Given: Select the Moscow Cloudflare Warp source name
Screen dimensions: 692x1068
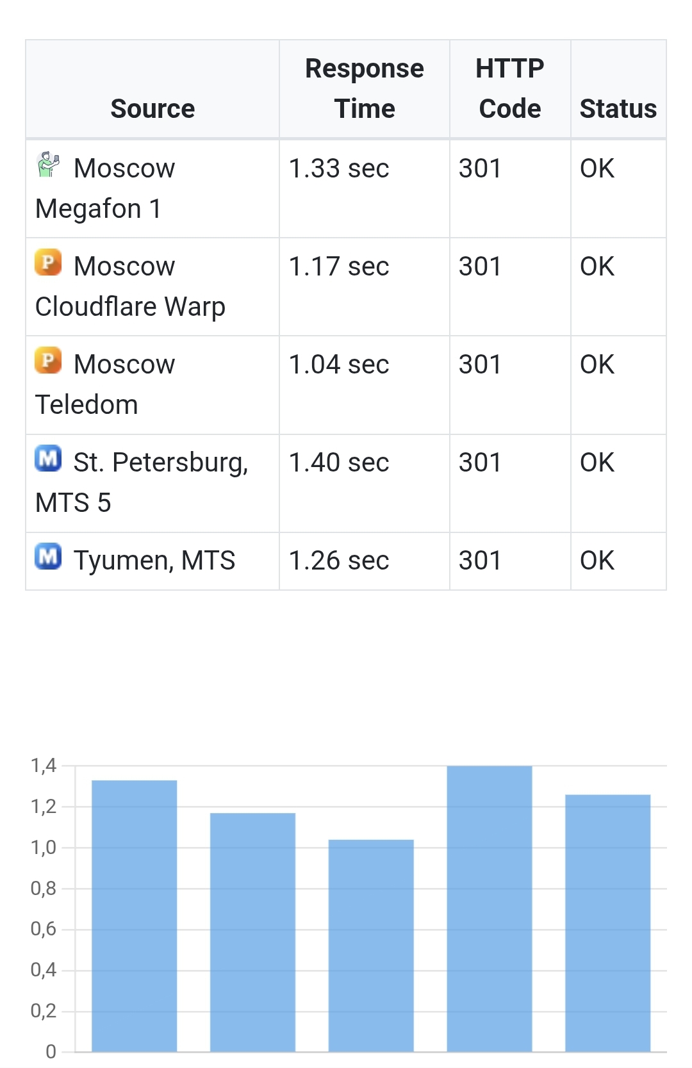Looking at the screenshot, I should click(130, 286).
